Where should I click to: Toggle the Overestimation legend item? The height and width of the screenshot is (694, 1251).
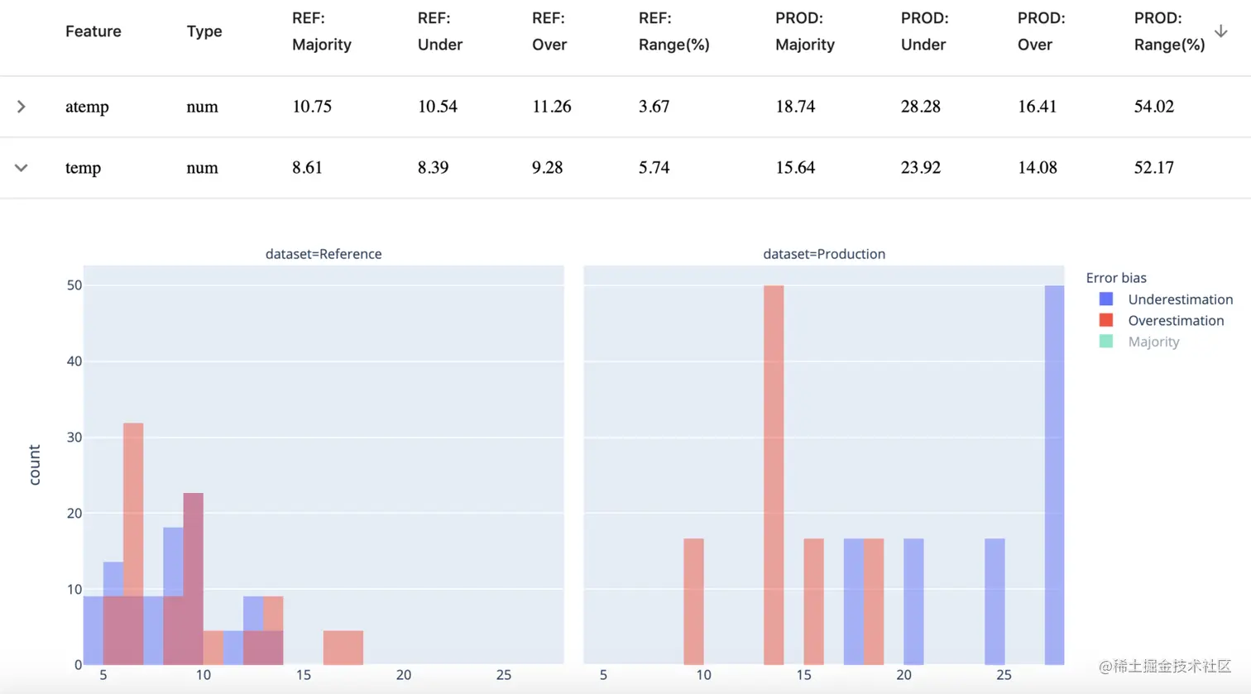point(1175,321)
